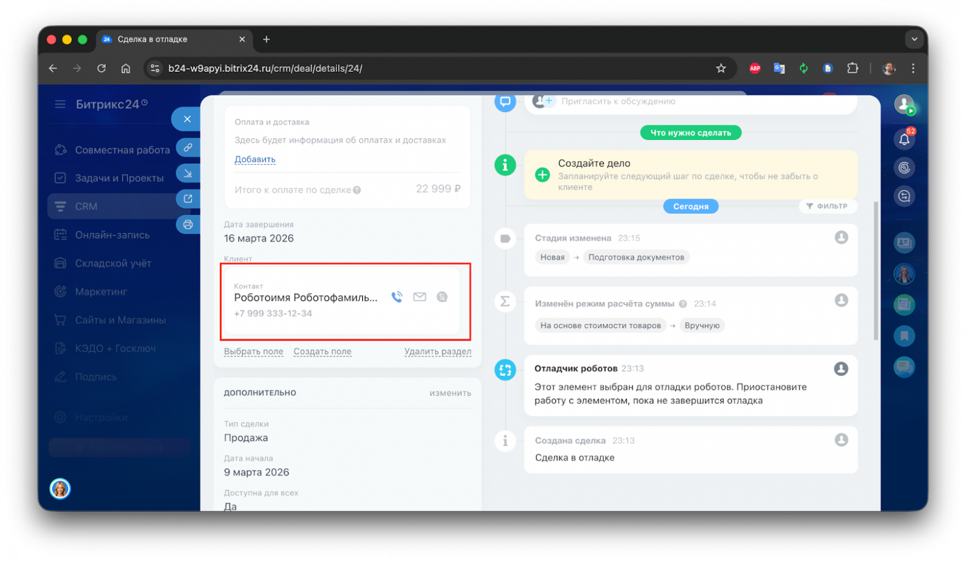The height and width of the screenshot is (561, 966).
Task: Select Складской учёт in the sidebar
Action: tap(111, 263)
